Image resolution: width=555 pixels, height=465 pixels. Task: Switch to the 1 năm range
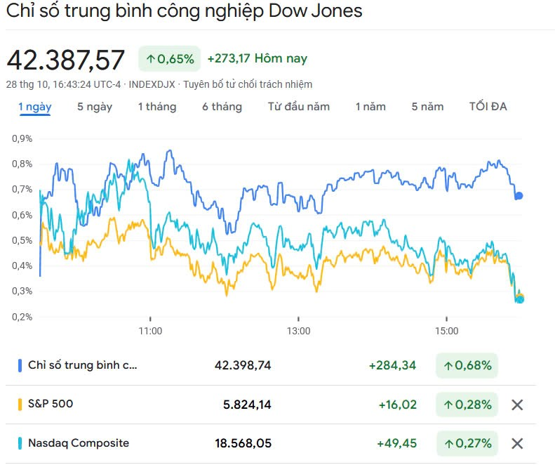(370, 107)
